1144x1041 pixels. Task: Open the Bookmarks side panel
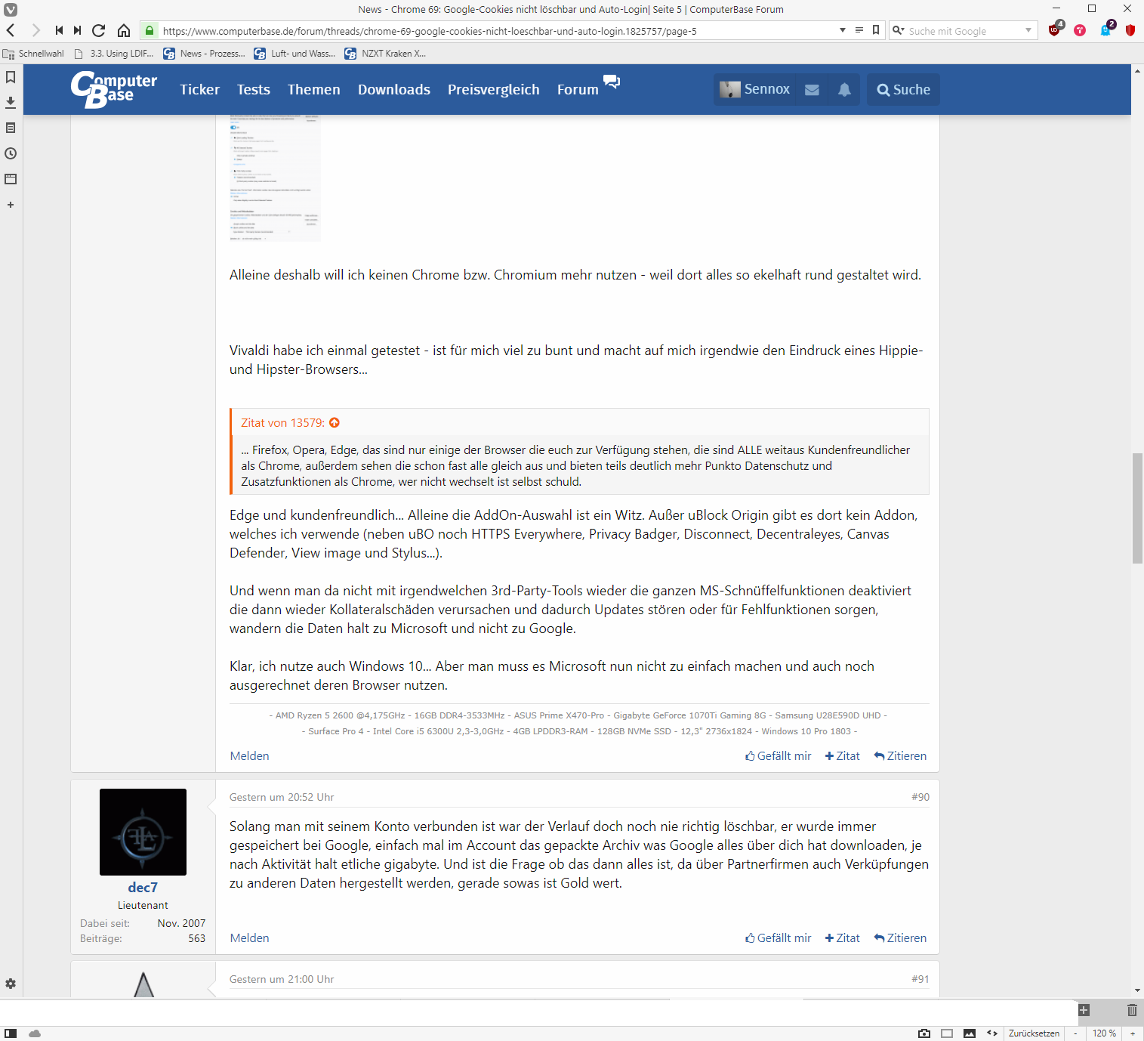tap(11, 77)
